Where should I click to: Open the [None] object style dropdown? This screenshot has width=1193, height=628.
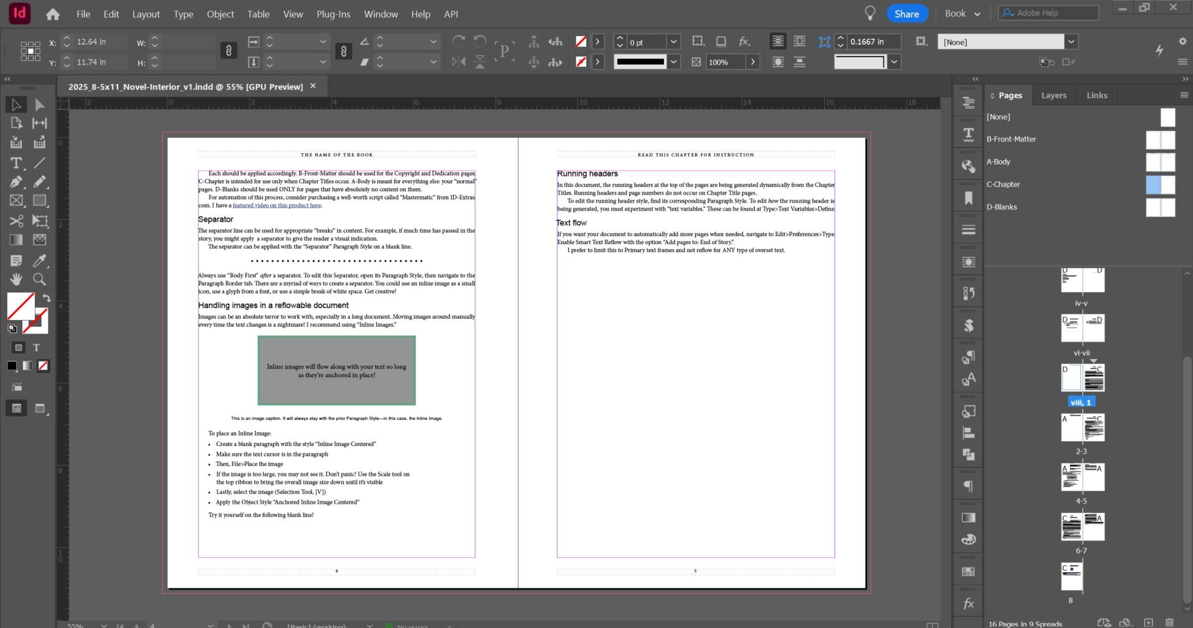[x=1071, y=42]
